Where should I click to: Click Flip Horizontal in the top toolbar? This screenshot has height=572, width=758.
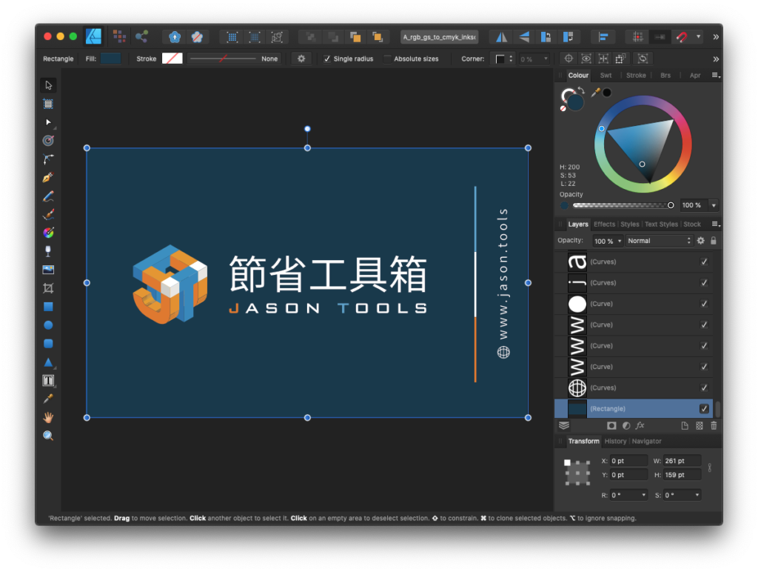(502, 37)
